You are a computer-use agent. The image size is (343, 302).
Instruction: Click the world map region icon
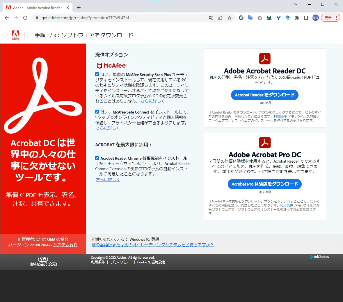click(43, 259)
